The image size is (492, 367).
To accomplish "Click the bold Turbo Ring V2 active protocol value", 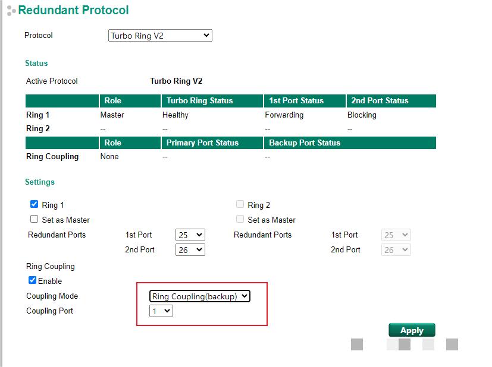I will 176,81.
